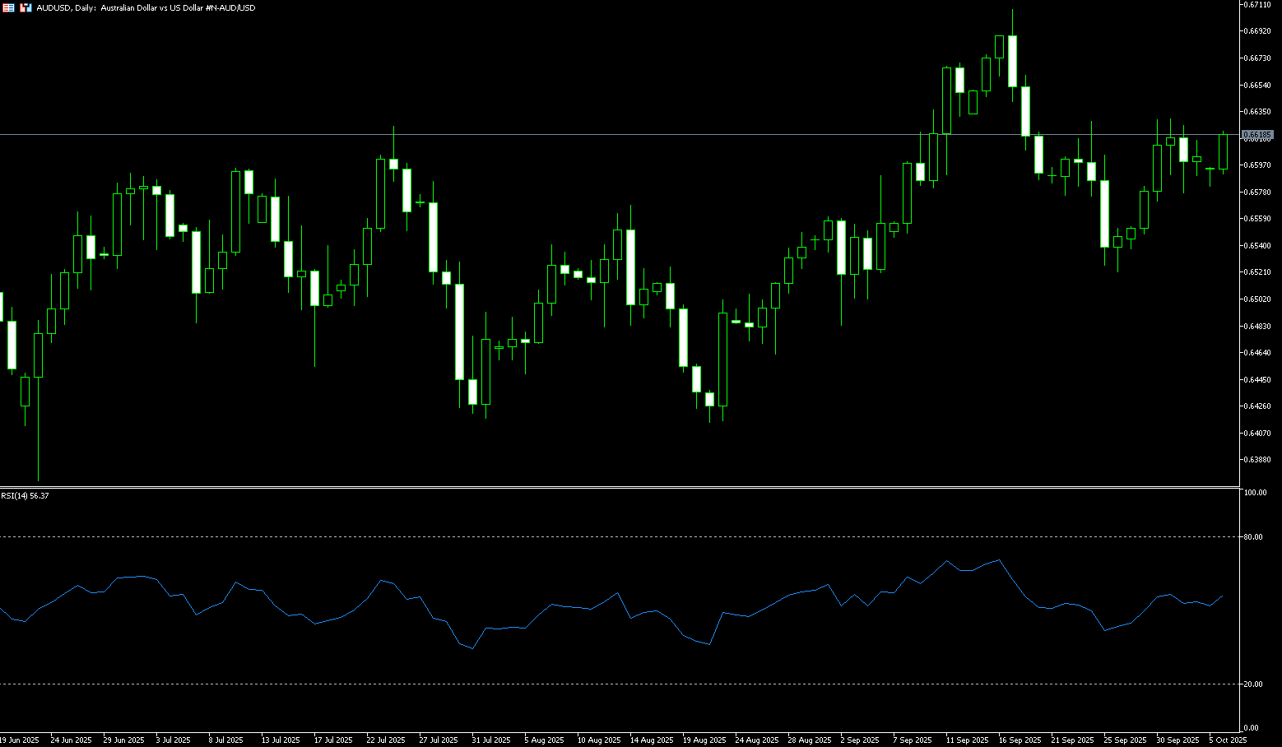
Task: Click the 19 Aug 2025 date label
Action: tap(704, 740)
